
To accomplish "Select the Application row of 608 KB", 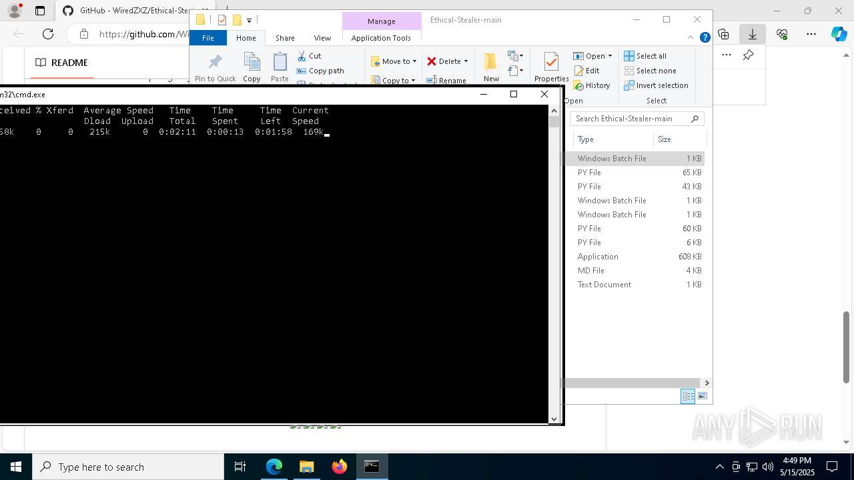I will point(634,257).
